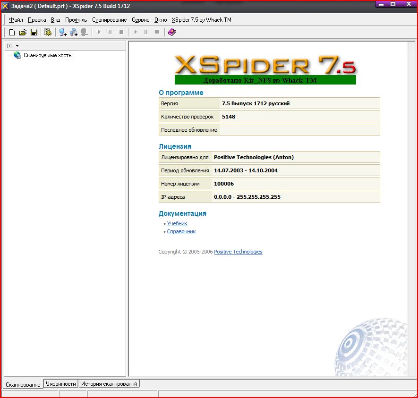The image size is (418, 398).
Task: Click the single play scan icon
Action: point(136,32)
